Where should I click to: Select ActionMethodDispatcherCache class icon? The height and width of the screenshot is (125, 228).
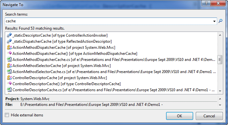point(9,48)
